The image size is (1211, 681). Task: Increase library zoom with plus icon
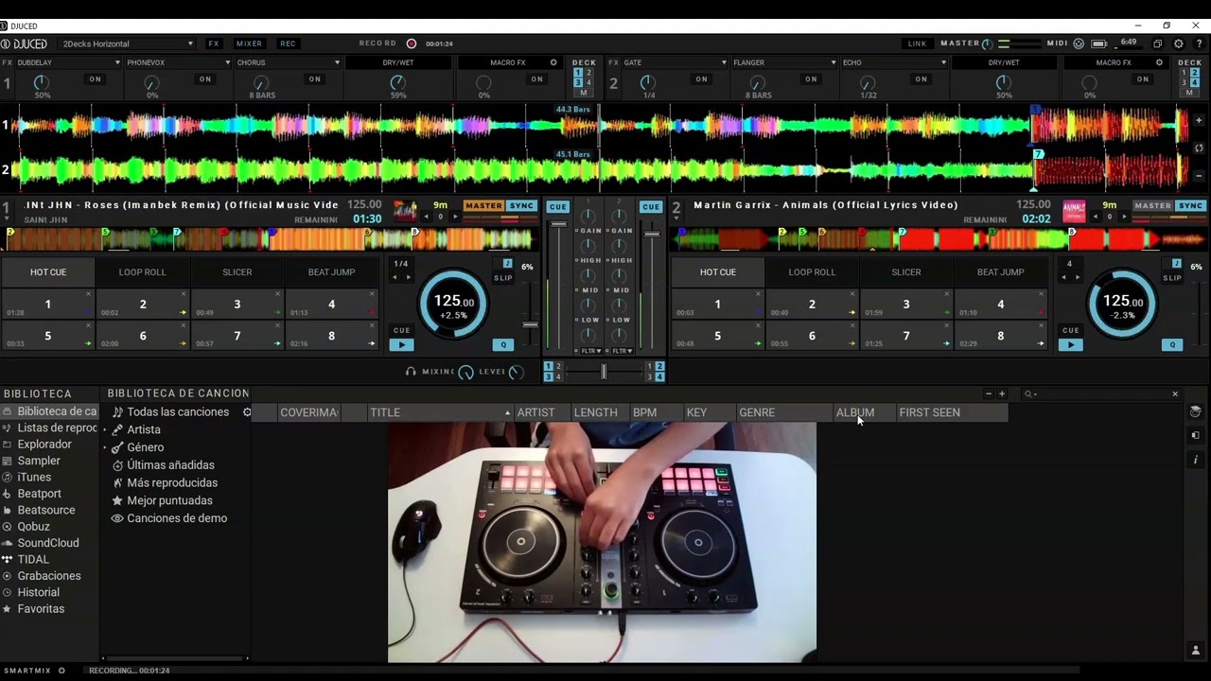coord(1002,394)
